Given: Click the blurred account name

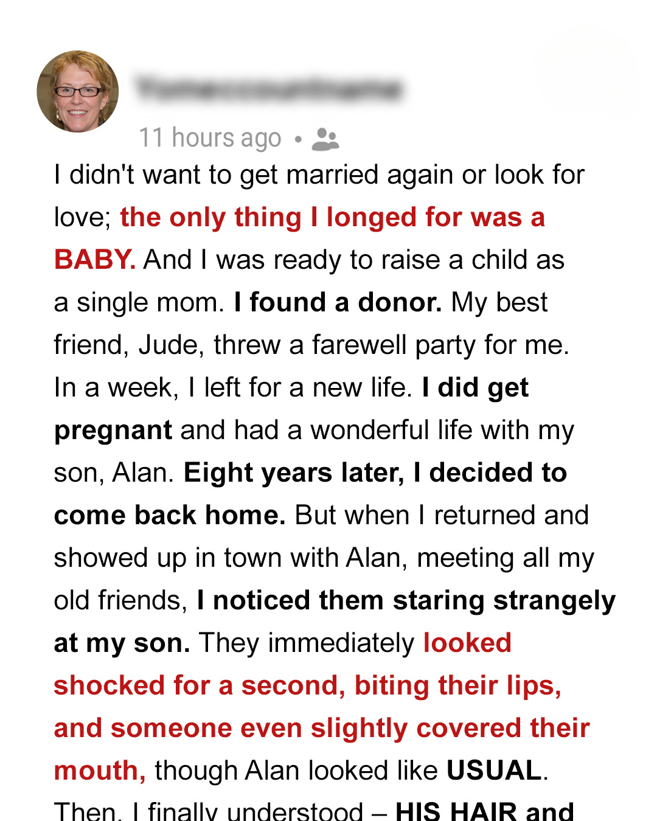Looking at the screenshot, I should (x=269, y=89).
